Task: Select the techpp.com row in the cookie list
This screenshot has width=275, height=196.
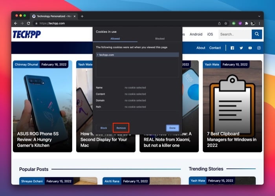Action: (137, 55)
